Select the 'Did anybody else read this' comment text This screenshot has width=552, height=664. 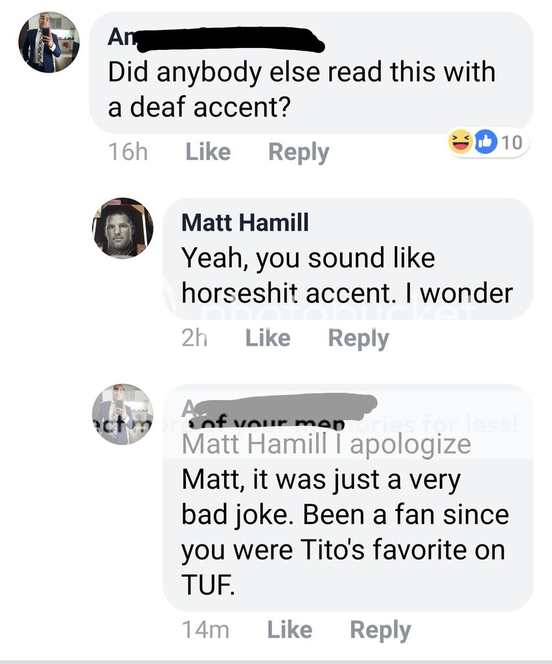coord(301,89)
